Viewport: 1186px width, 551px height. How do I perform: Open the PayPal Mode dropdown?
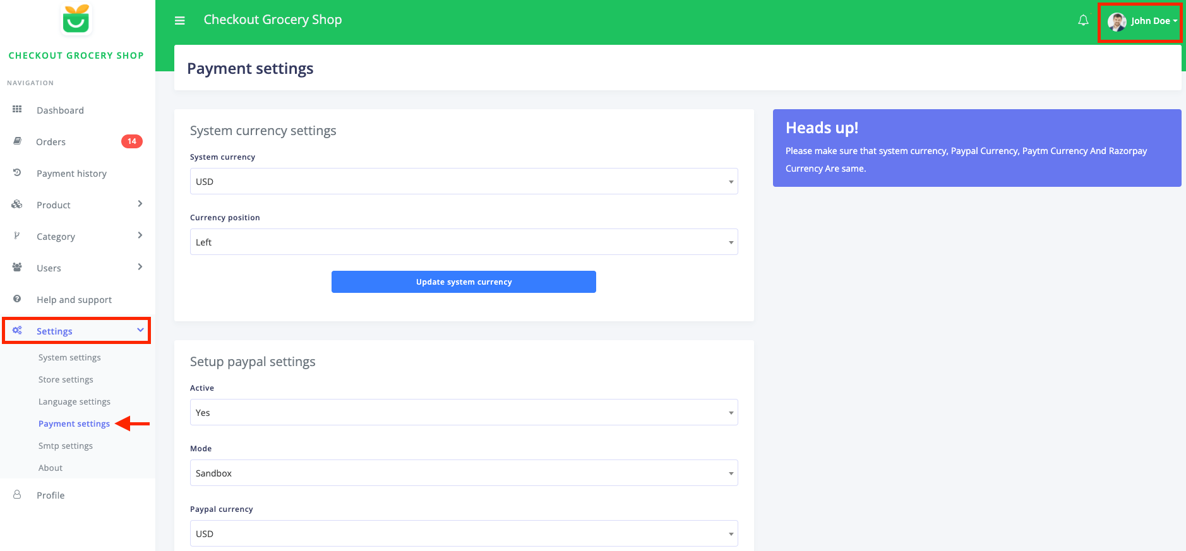click(464, 473)
